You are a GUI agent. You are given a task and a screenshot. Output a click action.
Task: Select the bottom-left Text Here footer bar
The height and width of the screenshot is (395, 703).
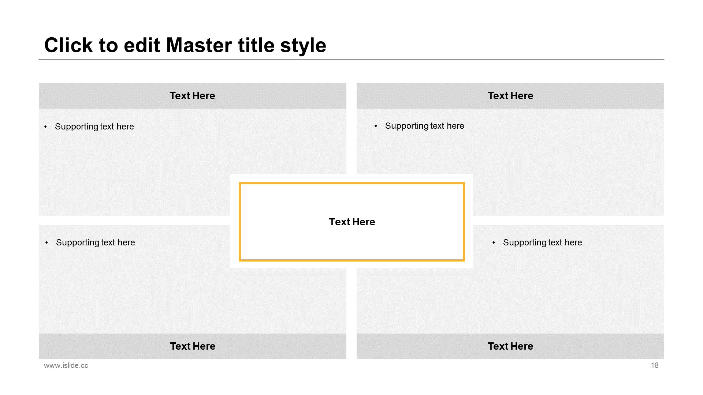pos(193,346)
